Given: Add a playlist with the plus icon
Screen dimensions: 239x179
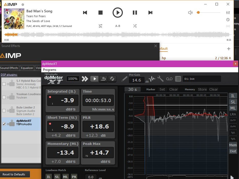Looking at the screenshot, I should pyautogui.click(x=229, y=49).
